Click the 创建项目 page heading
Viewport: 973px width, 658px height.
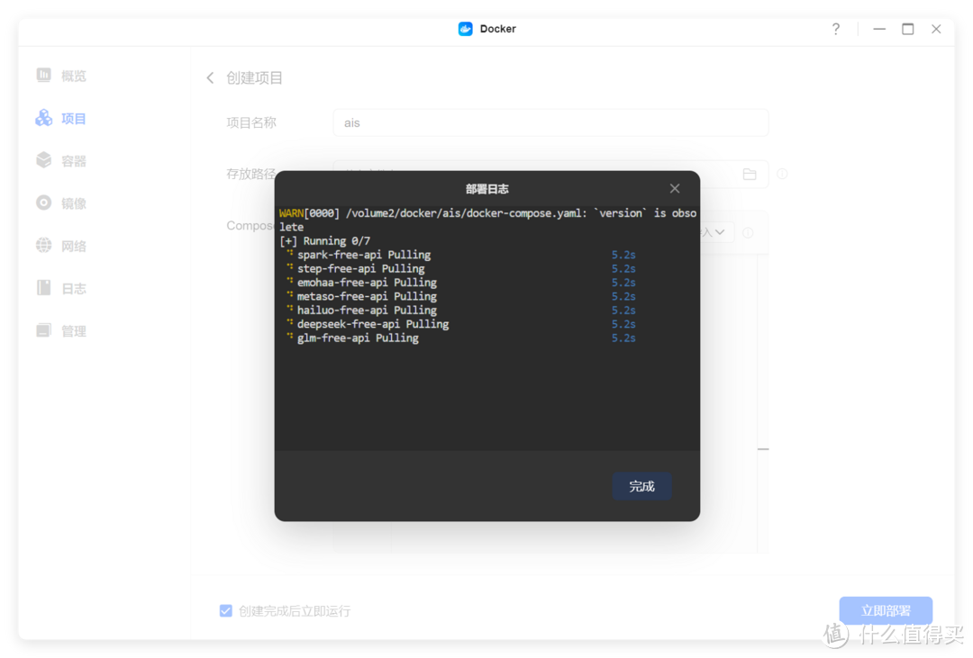(x=254, y=77)
